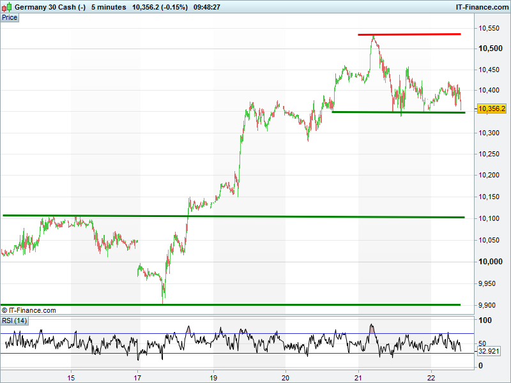The image size is (511, 383).
Task: Click the date label 17 on time axis
Action: coord(137,378)
